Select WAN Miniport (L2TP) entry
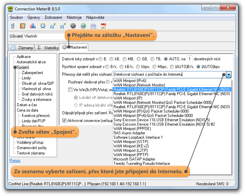Image resolution: width=246 pixels, height=196 pixels. coord(172,150)
